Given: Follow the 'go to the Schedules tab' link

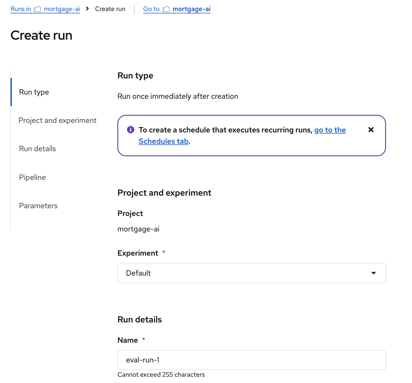Looking at the screenshot, I should (330, 130).
